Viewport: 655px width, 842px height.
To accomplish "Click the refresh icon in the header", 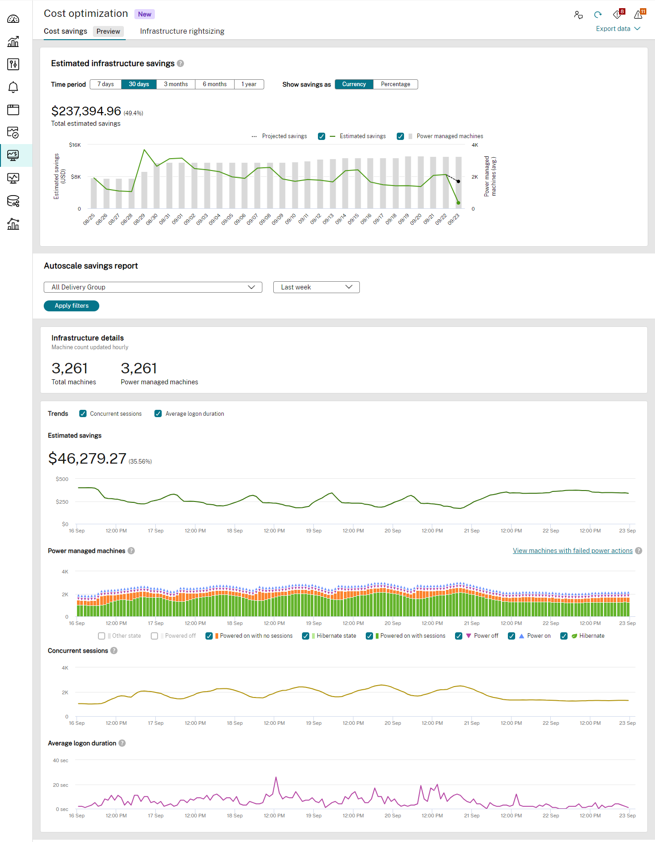I will tap(598, 15).
